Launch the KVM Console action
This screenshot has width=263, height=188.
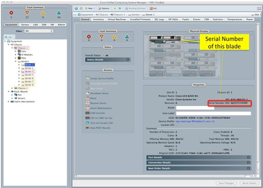pos(95,113)
